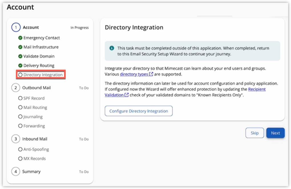Click the green checkmark beside Emergency Contact
This screenshot has width=291, height=189.
[20, 38]
